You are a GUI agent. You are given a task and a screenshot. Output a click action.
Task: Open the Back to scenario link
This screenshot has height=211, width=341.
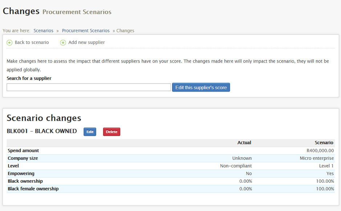coord(32,42)
